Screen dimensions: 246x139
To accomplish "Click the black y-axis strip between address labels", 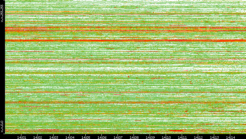I will pos(2,70).
